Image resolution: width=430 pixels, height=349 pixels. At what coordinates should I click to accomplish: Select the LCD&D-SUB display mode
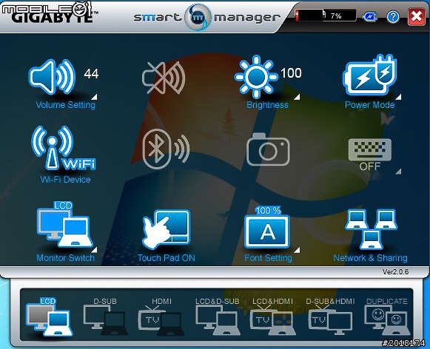point(218,316)
